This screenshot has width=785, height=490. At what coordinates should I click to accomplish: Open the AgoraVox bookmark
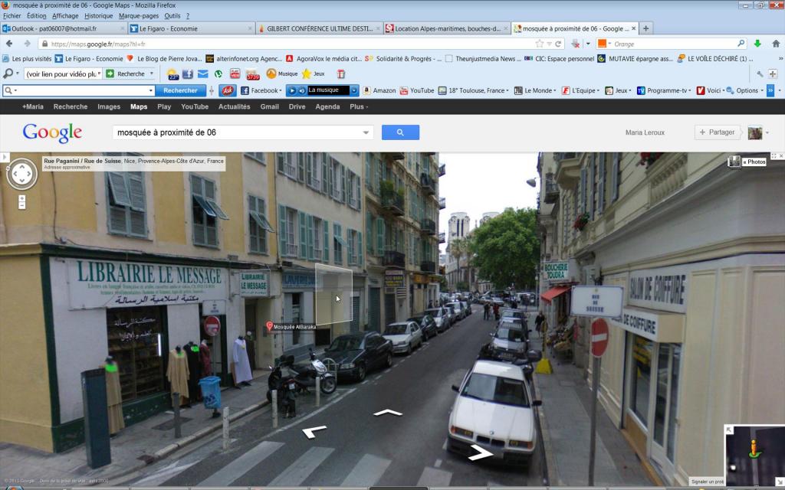324,59
